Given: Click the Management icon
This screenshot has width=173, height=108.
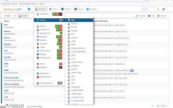Looking at the screenshot, I should pos(38,58).
